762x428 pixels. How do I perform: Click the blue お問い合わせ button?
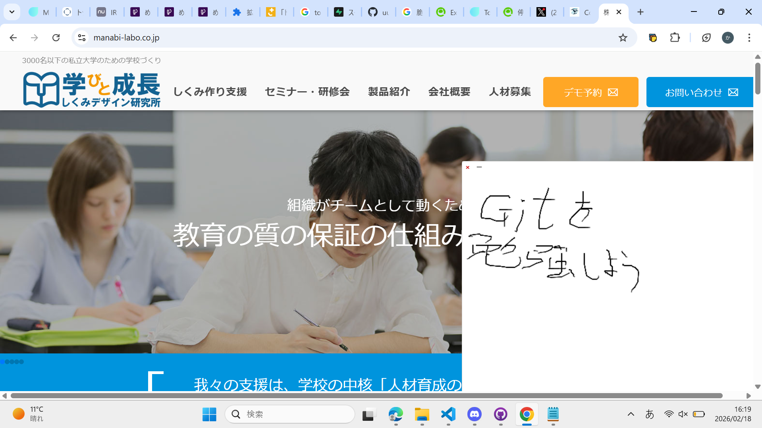coord(699,92)
